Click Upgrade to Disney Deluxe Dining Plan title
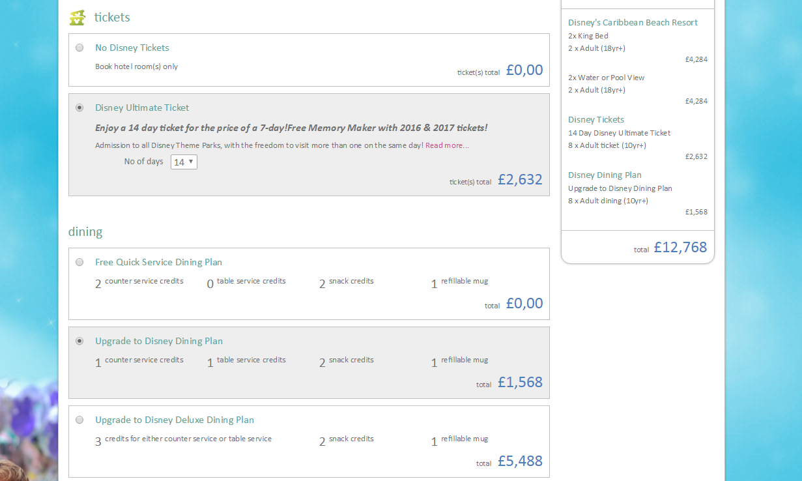The image size is (802, 481). tap(175, 420)
